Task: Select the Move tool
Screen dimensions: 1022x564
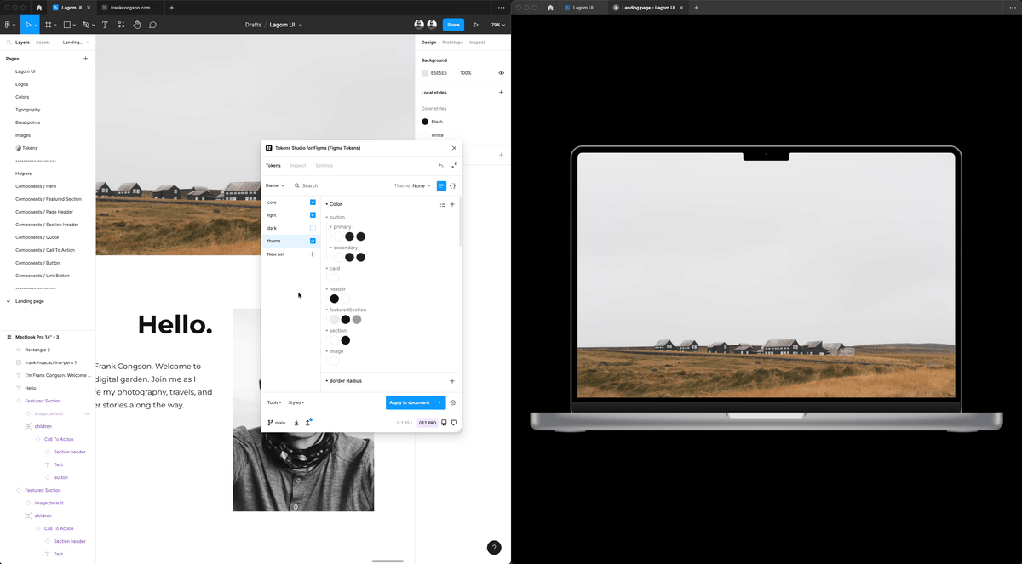Action: (28, 25)
